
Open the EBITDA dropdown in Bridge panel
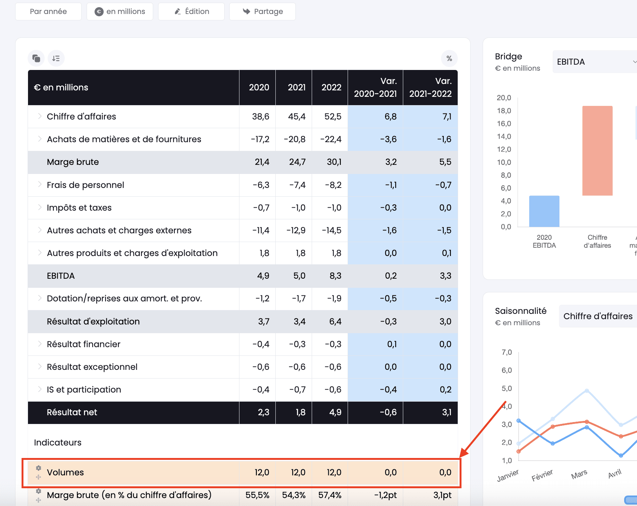pyautogui.click(x=595, y=62)
